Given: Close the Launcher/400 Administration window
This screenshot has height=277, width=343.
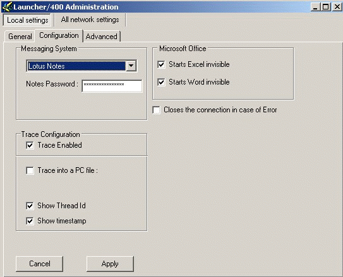Looking at the screenshot, I should click(x=337, y=7).
